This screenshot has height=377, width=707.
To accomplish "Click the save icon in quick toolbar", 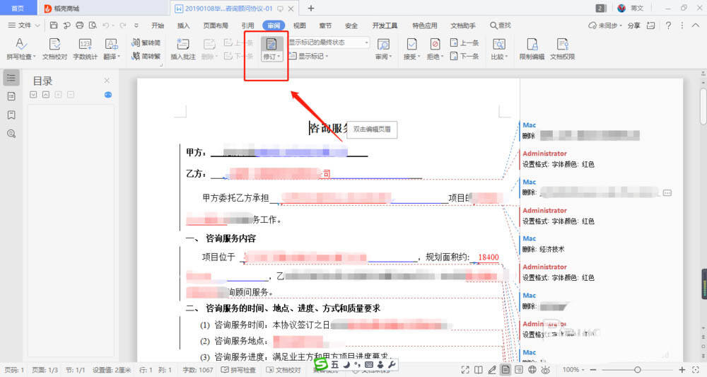I will (x=54, y=25).
